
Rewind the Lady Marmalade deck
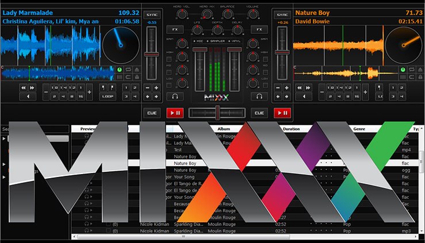pos(24,88)
